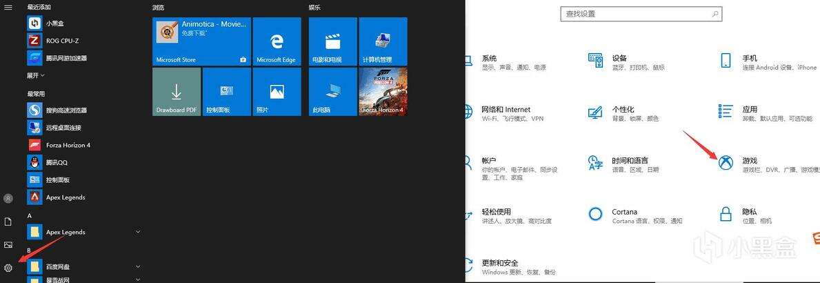Click the search magnifier in Settings
The width and height of the screenshot is (820, 283).
pyautogui.click(x=715, y=14)
